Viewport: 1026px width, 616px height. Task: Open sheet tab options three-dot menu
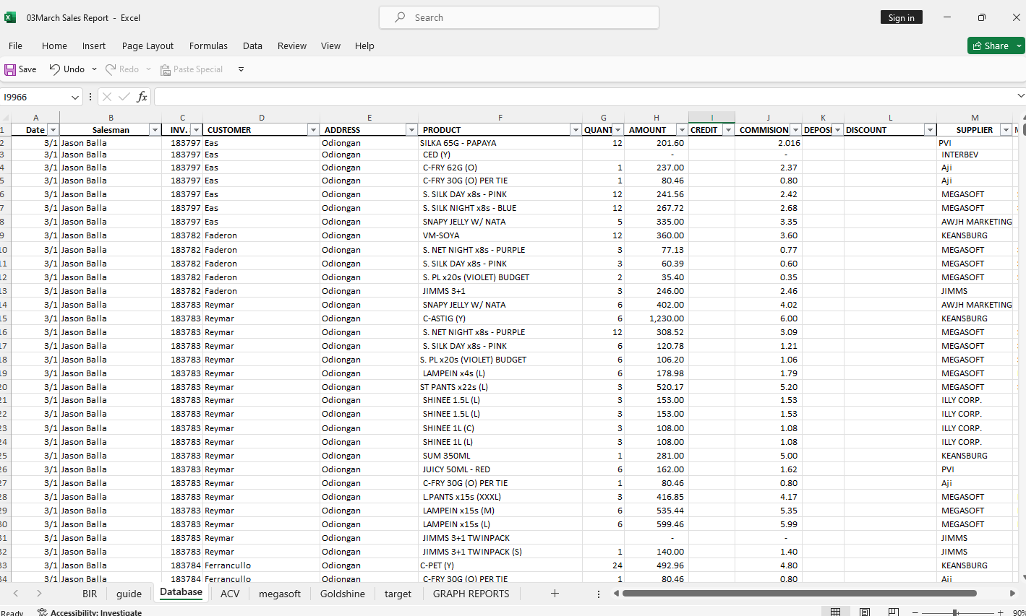coord(599,594)
